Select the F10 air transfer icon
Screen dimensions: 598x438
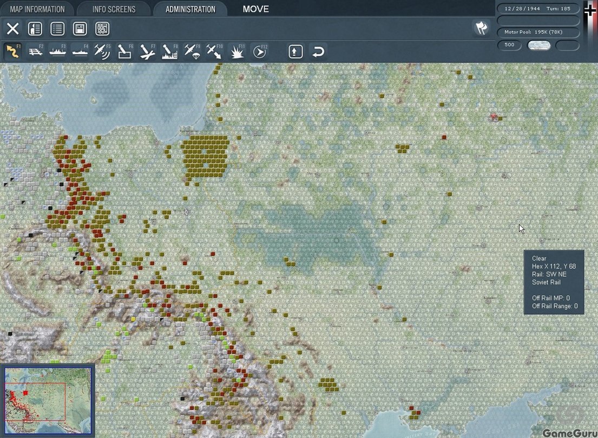click(214, 51)
